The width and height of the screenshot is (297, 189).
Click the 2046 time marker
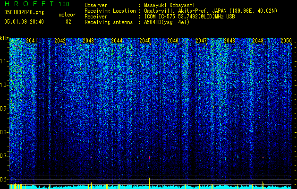click(173, 41)
